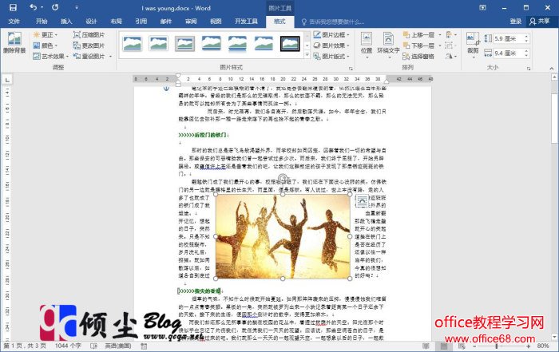
Task: Open the Rotate objects dropdown icon
Action: click(450, 57)
